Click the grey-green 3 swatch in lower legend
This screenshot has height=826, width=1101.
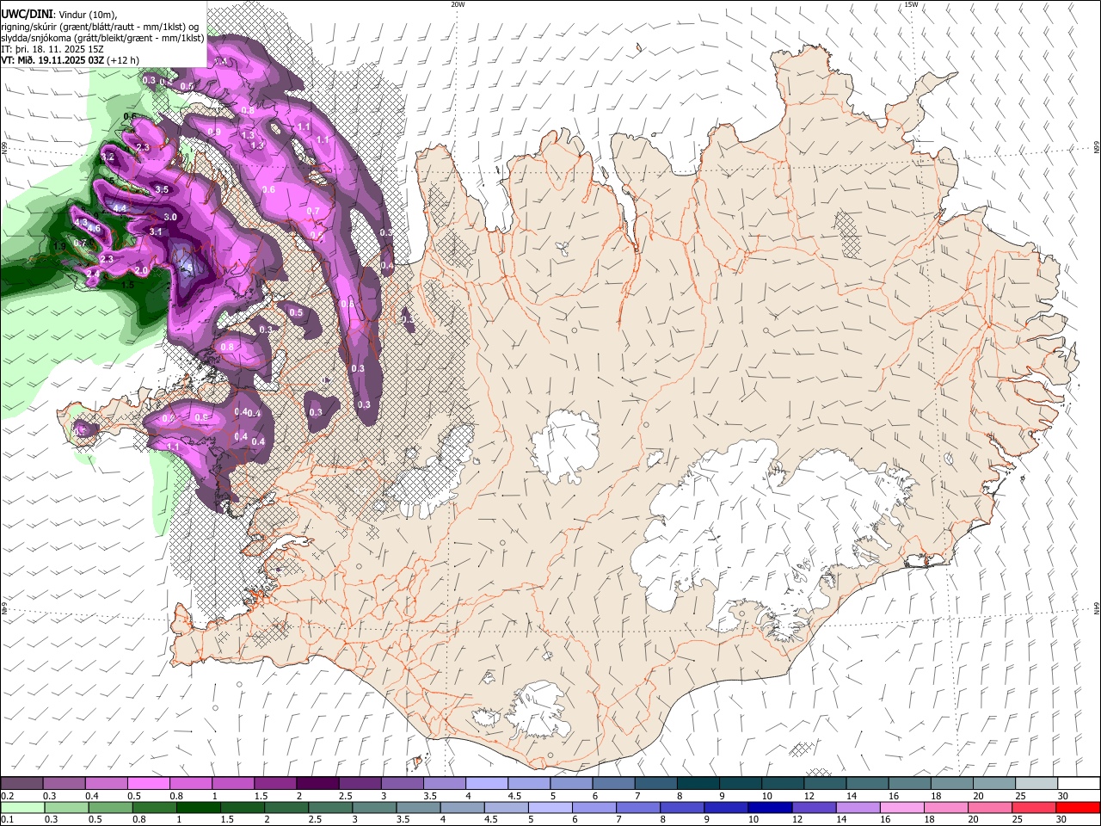pos(373,808)
